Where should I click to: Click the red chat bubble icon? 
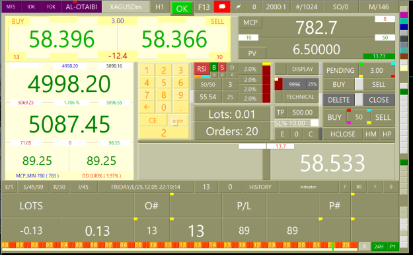[x=222, y=7]
